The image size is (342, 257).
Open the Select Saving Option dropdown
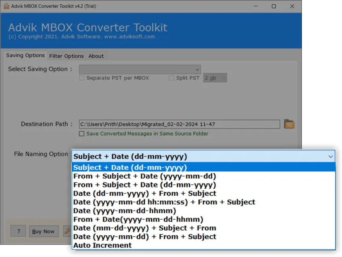point(140,70)
